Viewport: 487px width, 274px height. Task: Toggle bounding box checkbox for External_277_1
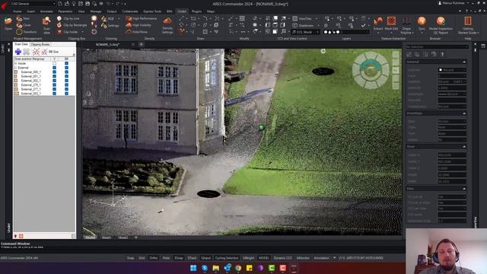(66, 89)
